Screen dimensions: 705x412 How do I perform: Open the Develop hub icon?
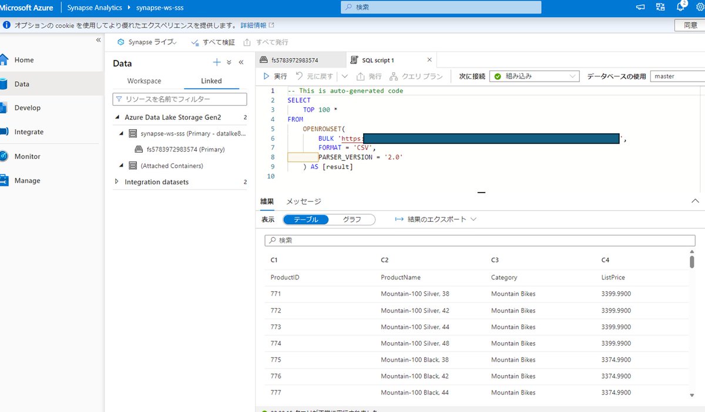click(4, 108)
